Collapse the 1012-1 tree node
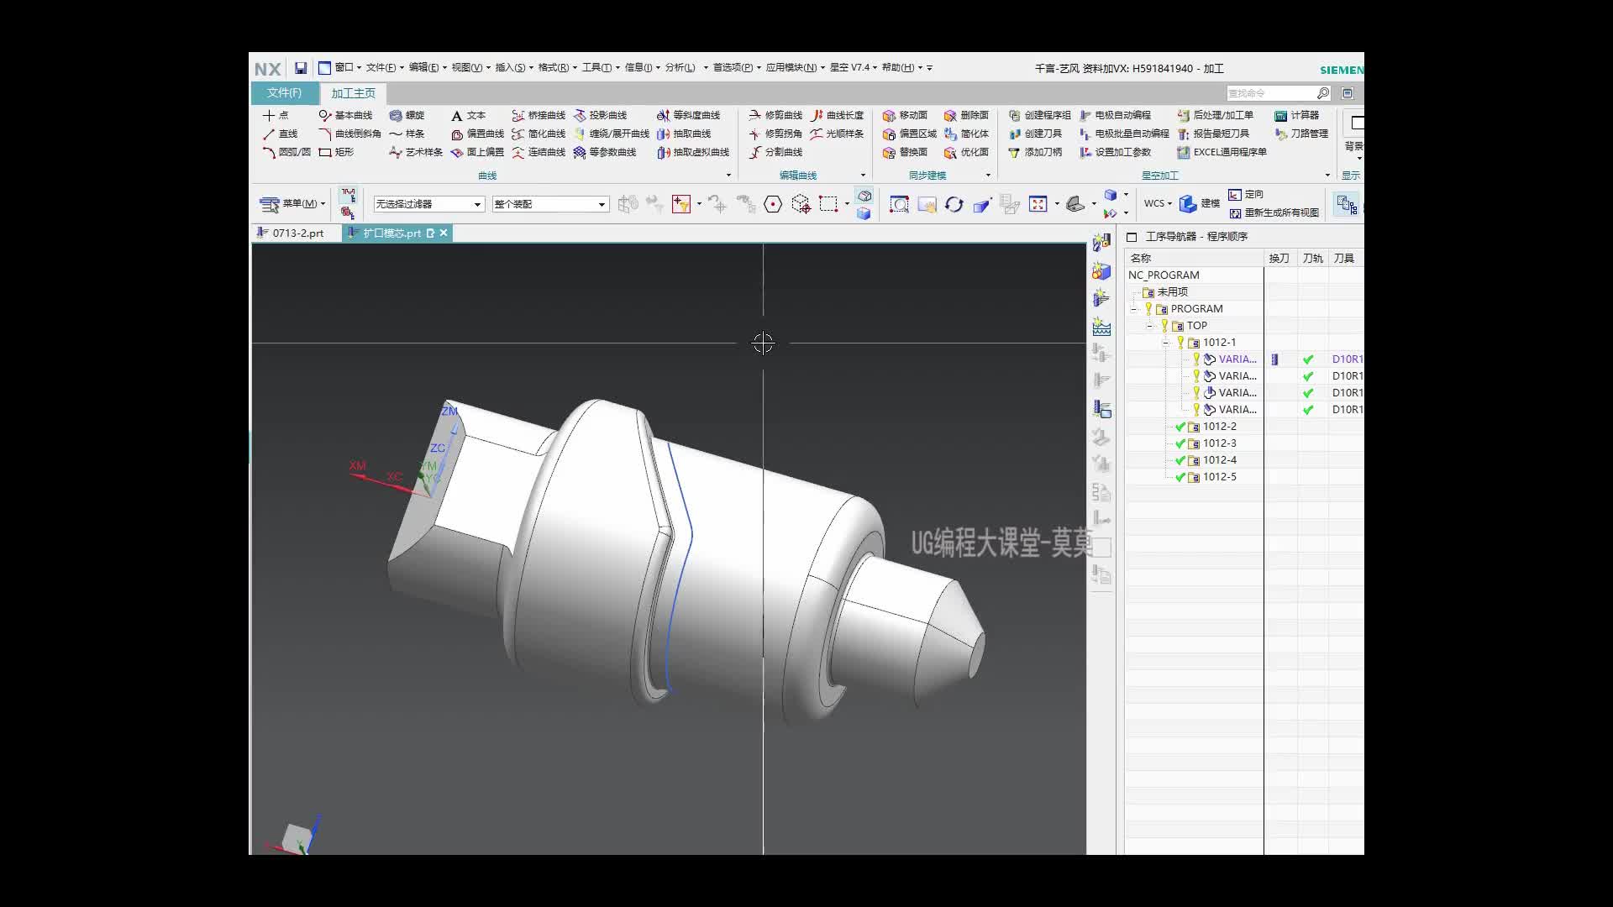Screen dimensions: 1613x907 [1165, 343]
